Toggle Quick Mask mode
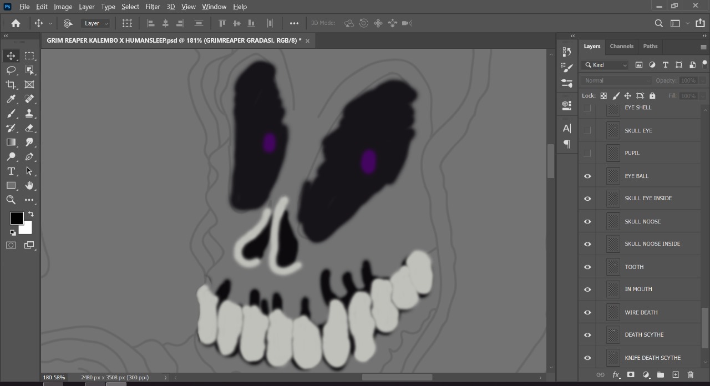This screenshot has height=386, width=710. 11,245
